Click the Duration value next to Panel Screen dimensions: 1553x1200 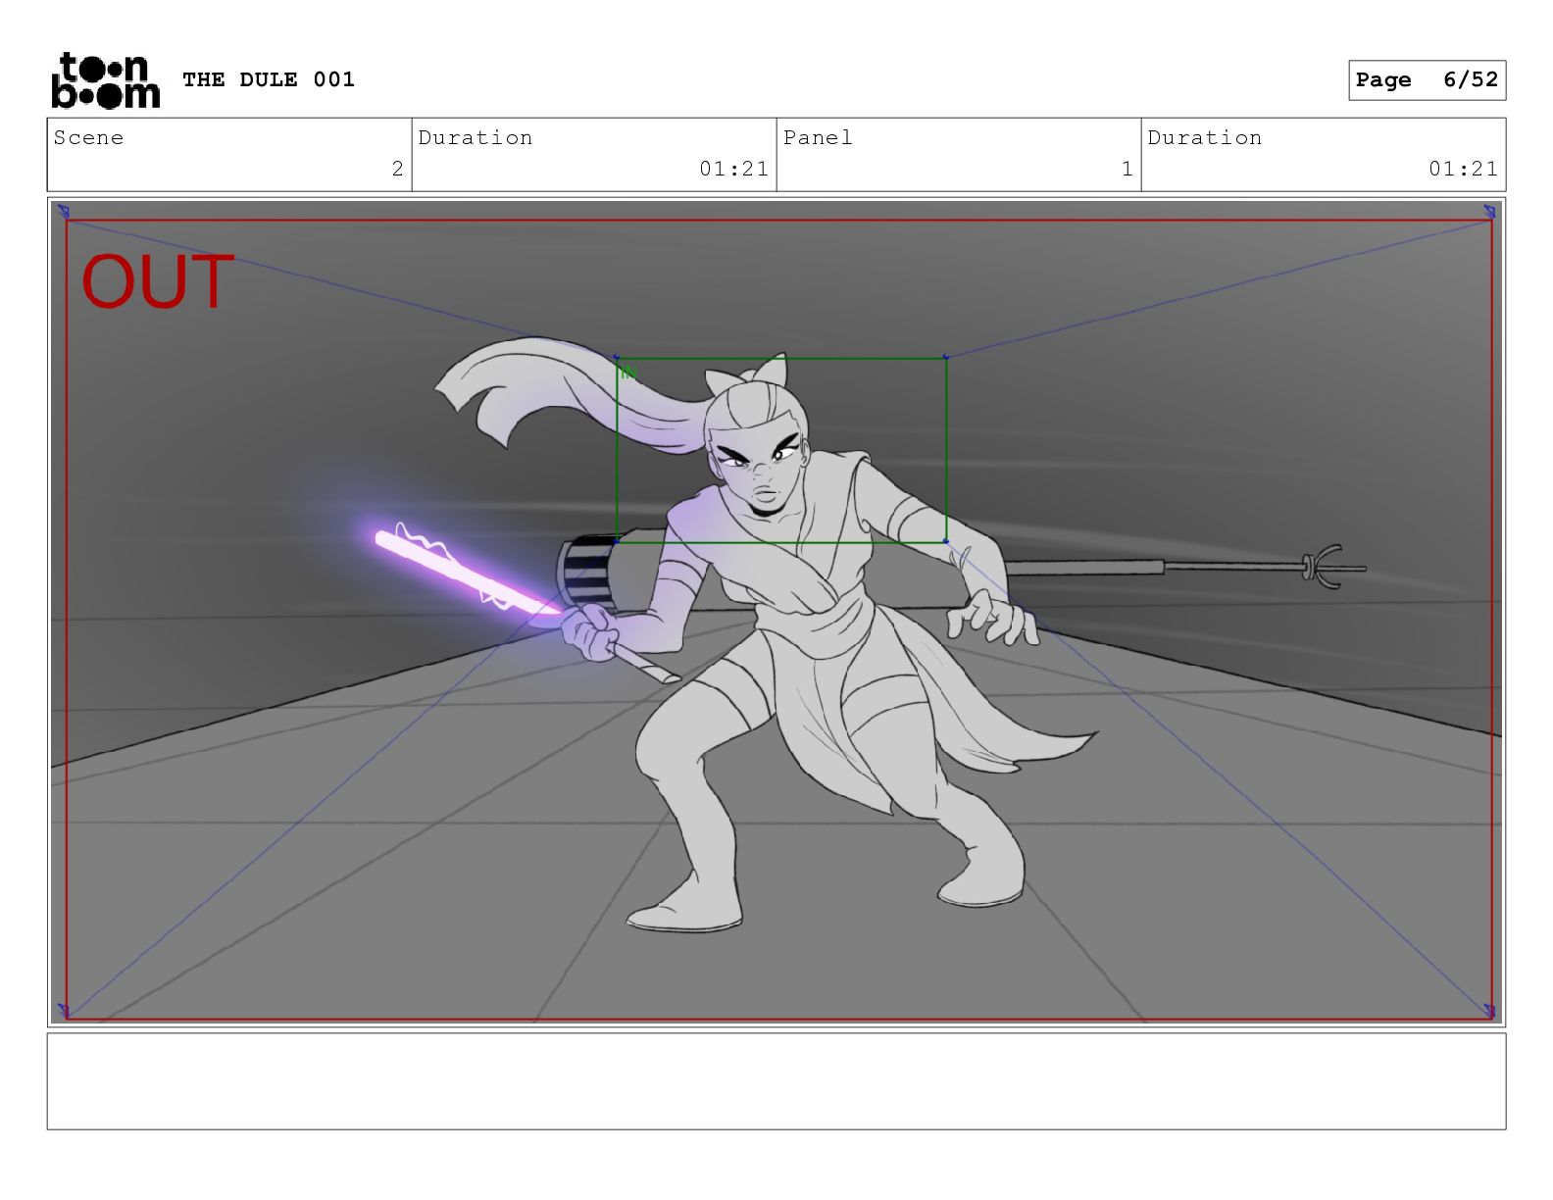[x=1464, y=169]
